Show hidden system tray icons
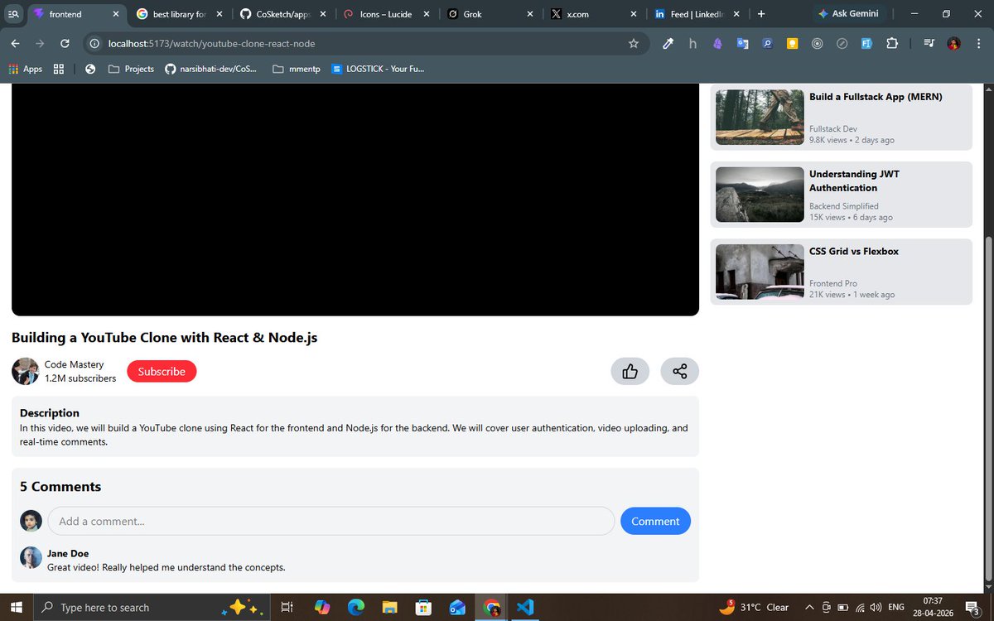 coord(809,607)
